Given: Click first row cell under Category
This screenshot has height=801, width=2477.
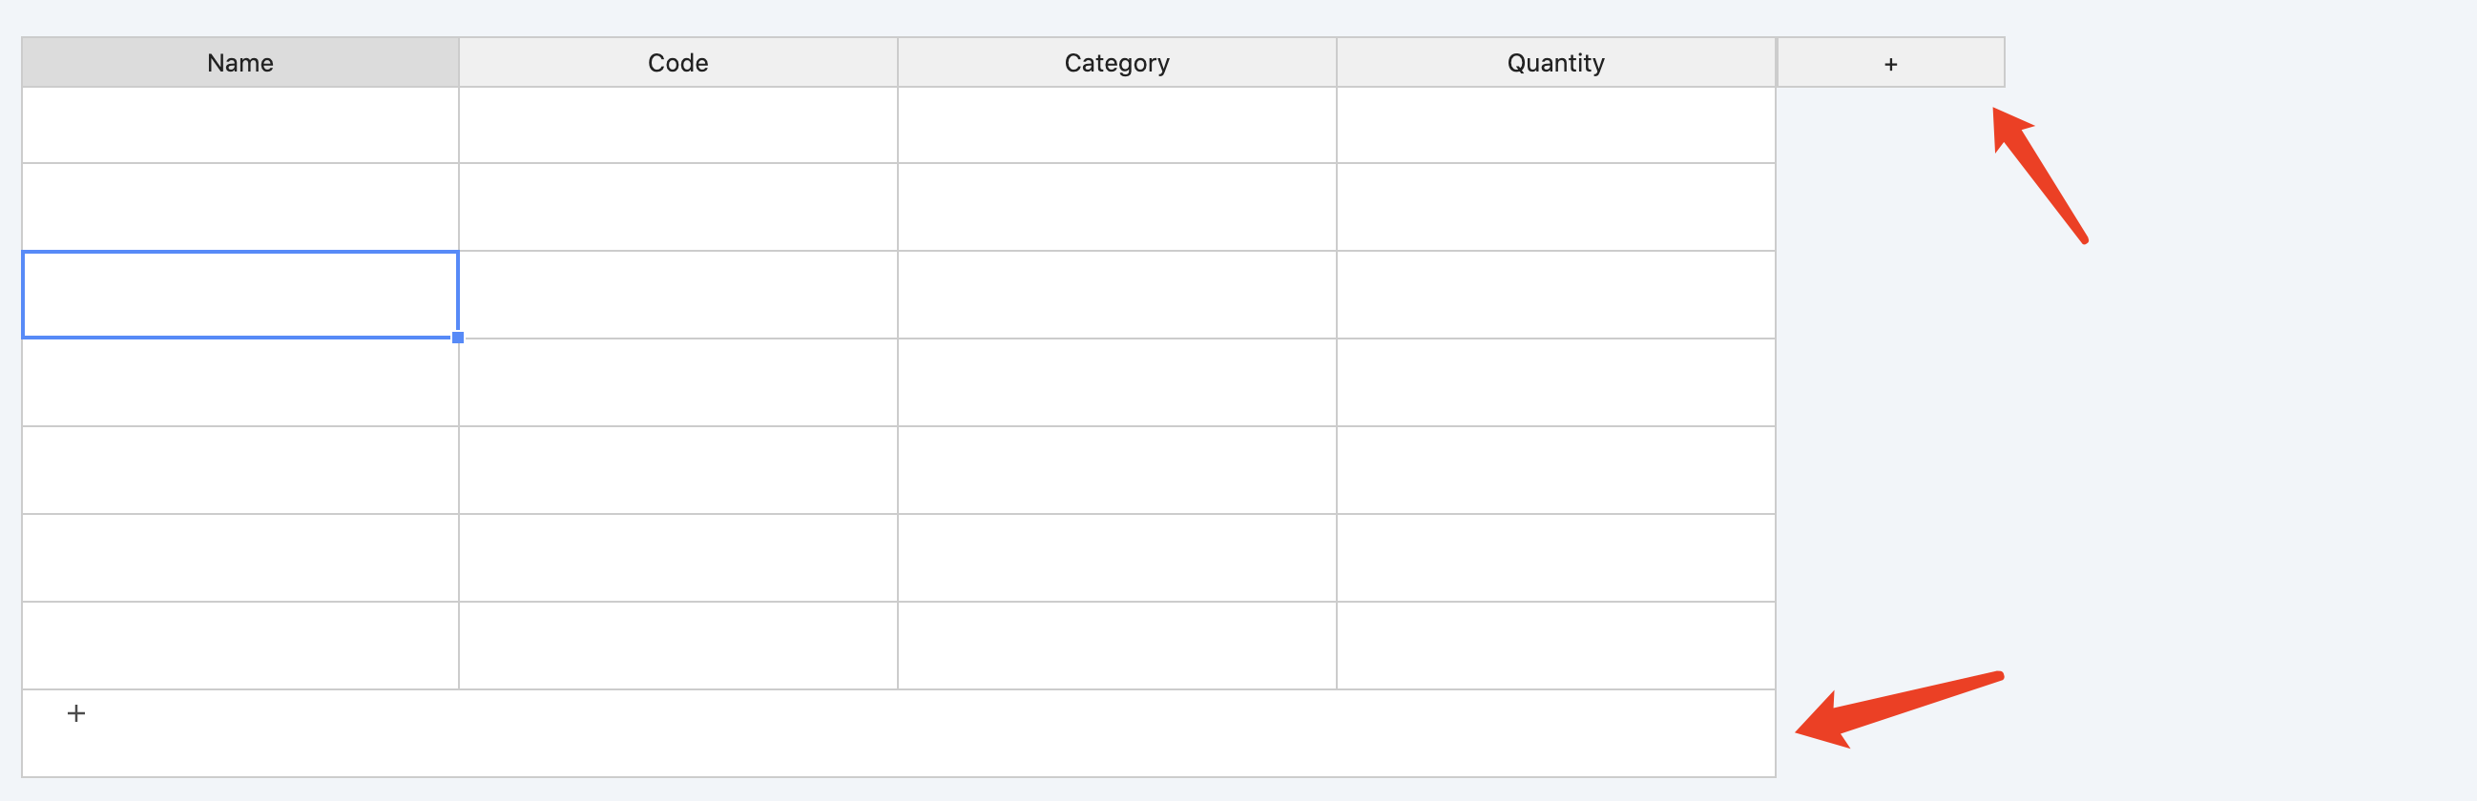Looking at the screenshot, I should tap(1116, 126).
